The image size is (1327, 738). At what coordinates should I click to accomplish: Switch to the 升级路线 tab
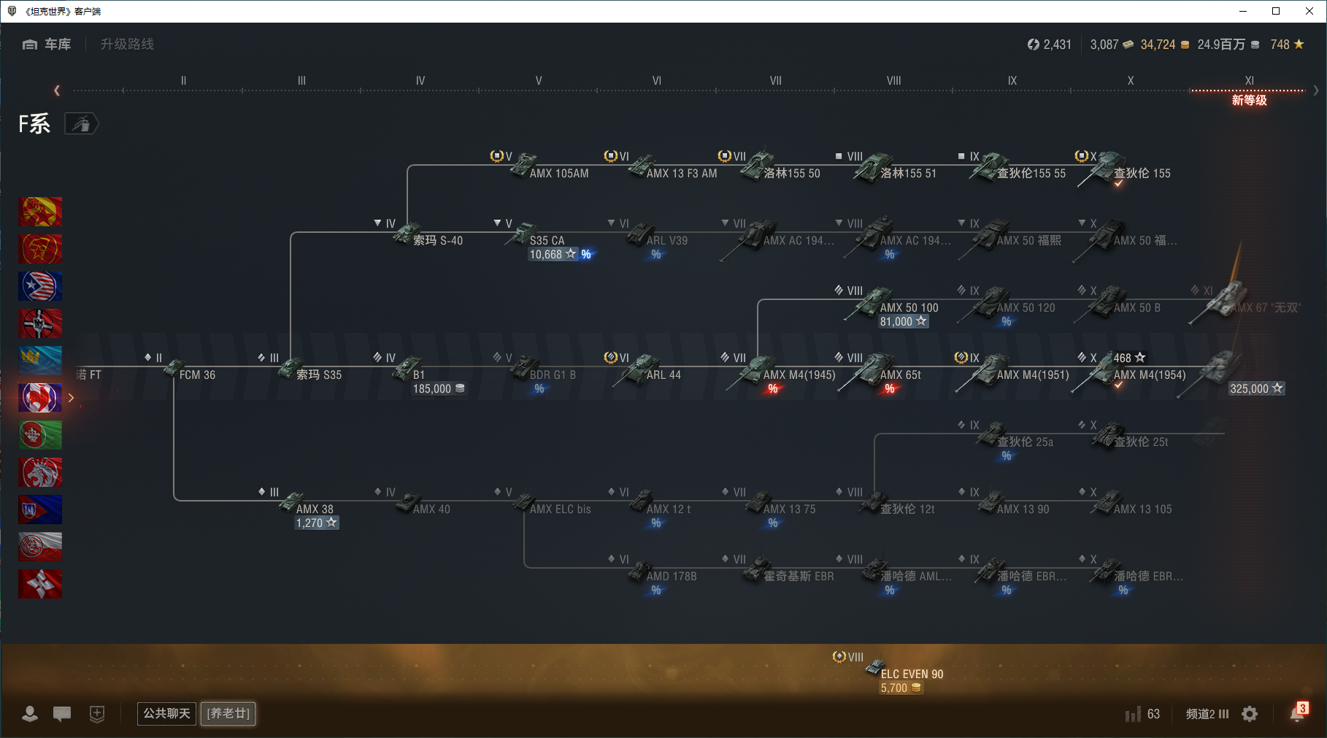(x=127, y=45)
